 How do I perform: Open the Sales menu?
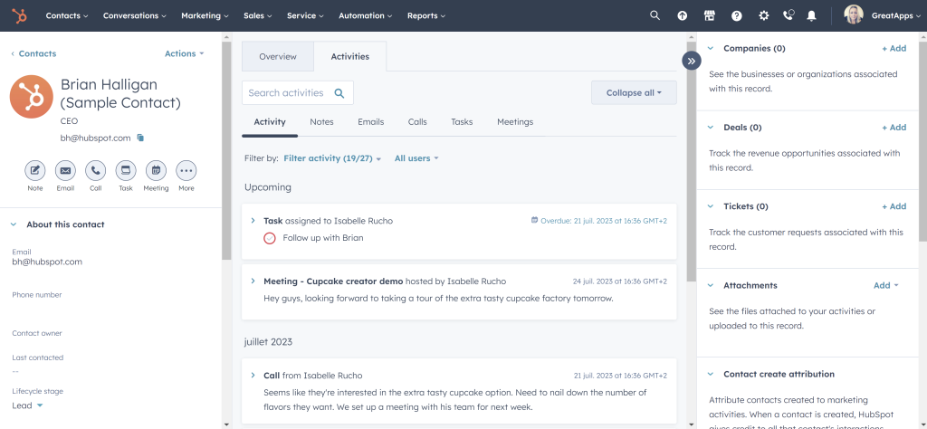click(258, 16)
